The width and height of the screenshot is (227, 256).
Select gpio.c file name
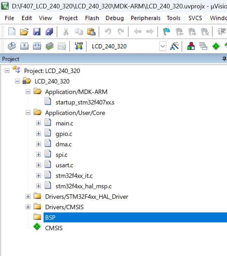64,134
